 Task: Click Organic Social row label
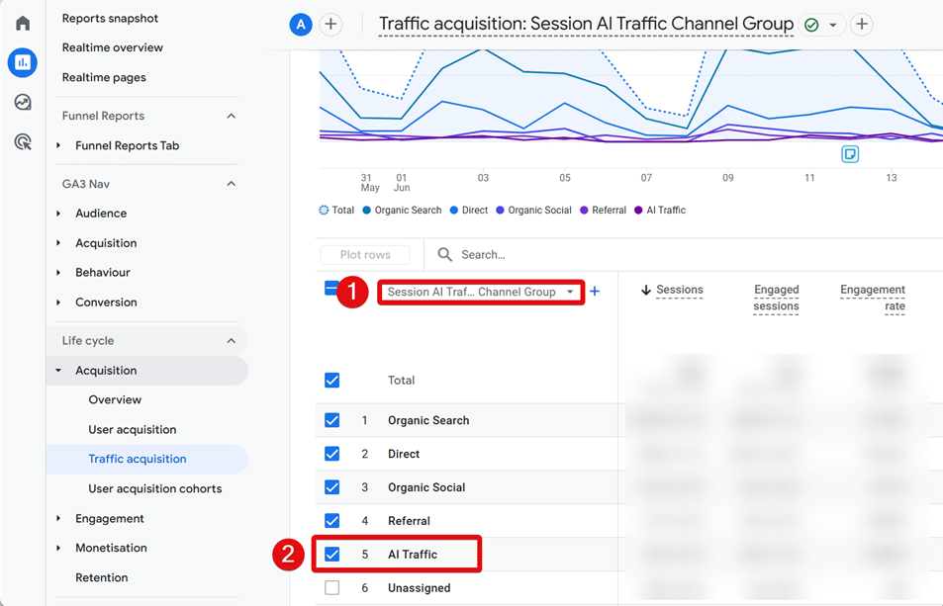426,487
